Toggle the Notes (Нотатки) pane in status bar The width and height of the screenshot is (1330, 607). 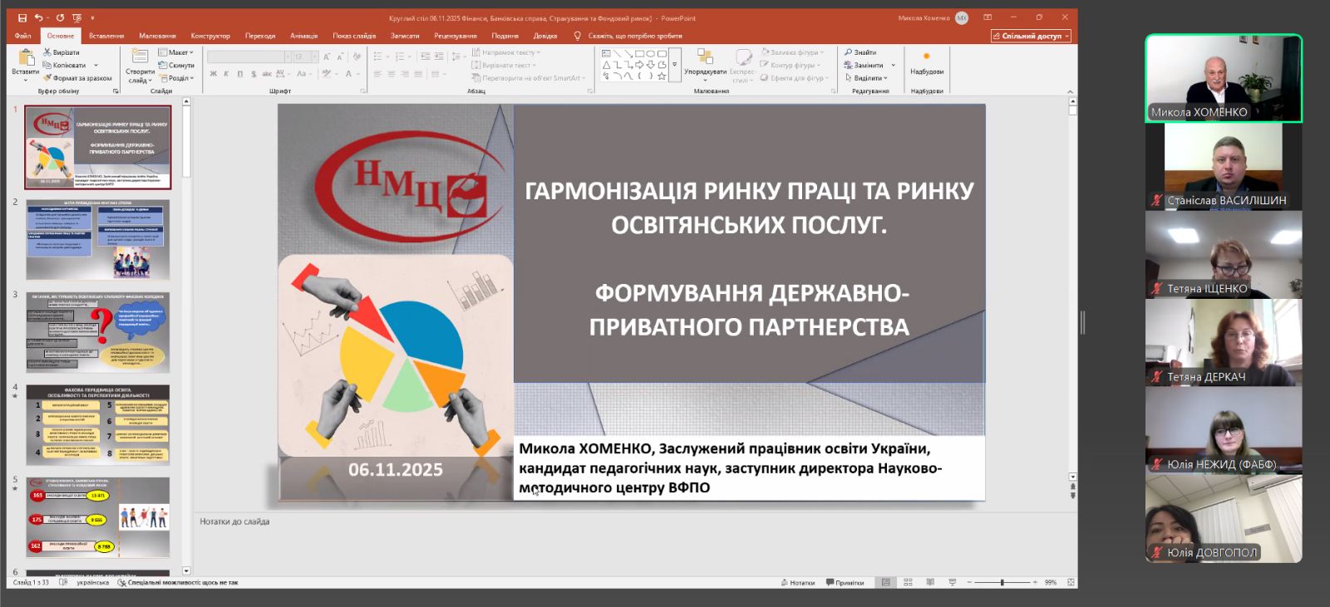click(797, 583)
